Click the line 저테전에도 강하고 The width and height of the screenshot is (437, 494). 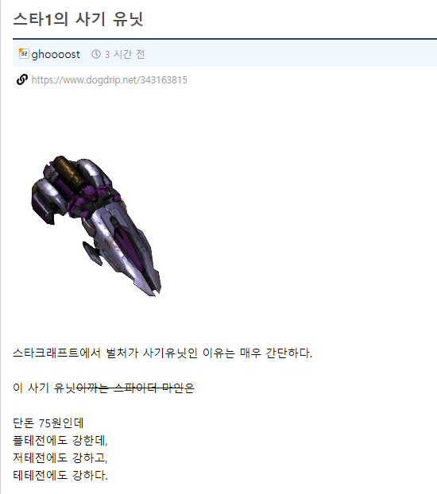point(60,457)
